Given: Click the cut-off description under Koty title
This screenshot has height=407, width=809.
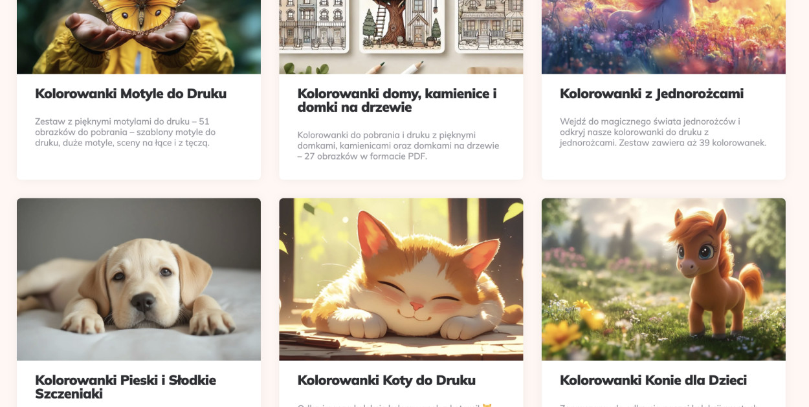Looking at the screenshot, I should tap(395, 405).
